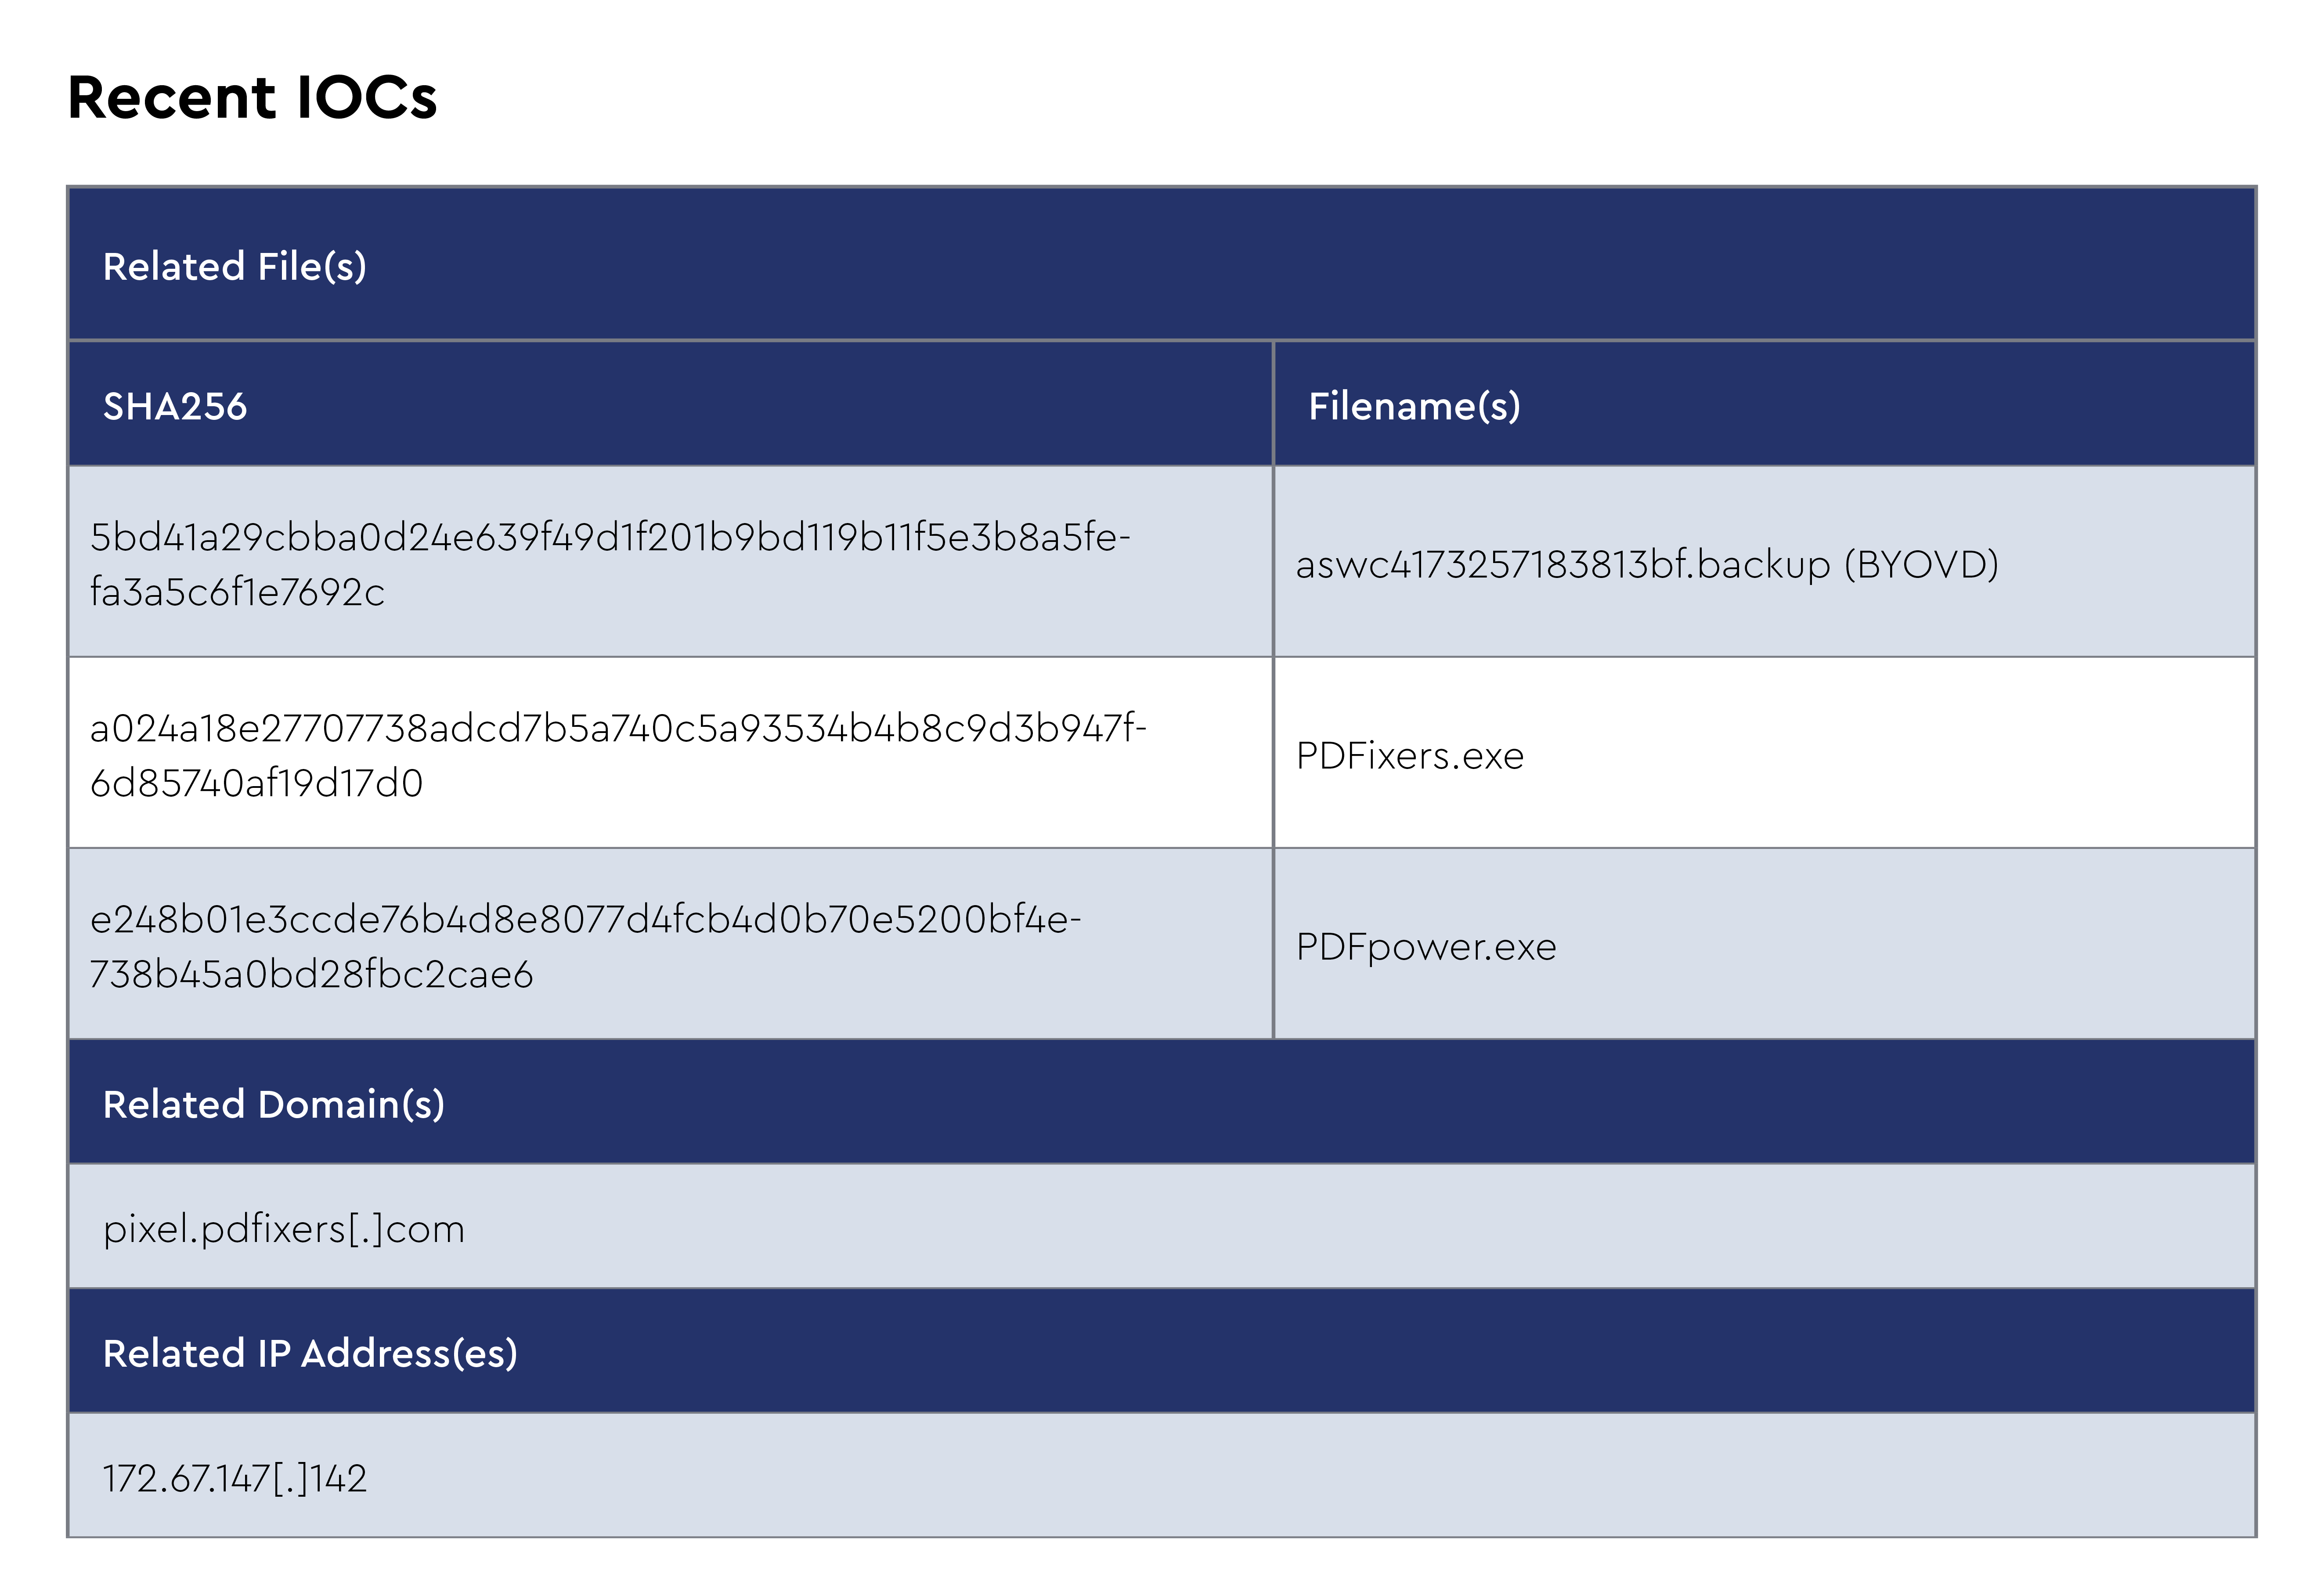The height and width of the screenshot is (1592, 2324).
Task: Click the 'Related Domain(s)' section header
Action: coord(273,1105)
